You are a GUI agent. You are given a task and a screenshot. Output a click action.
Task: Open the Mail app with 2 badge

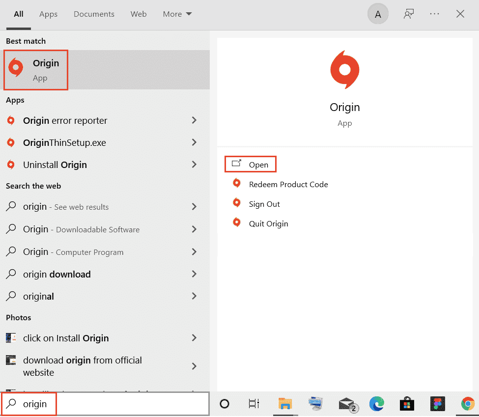(347, 404)
